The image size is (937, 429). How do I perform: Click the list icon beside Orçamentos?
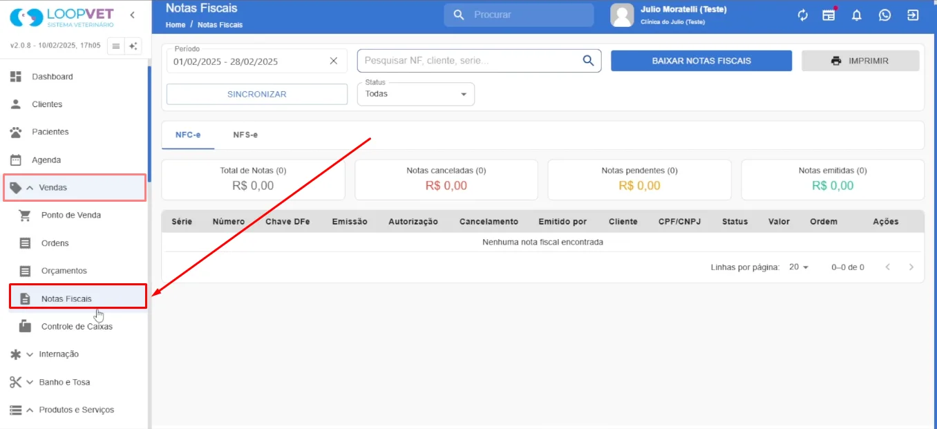point(25,271)
